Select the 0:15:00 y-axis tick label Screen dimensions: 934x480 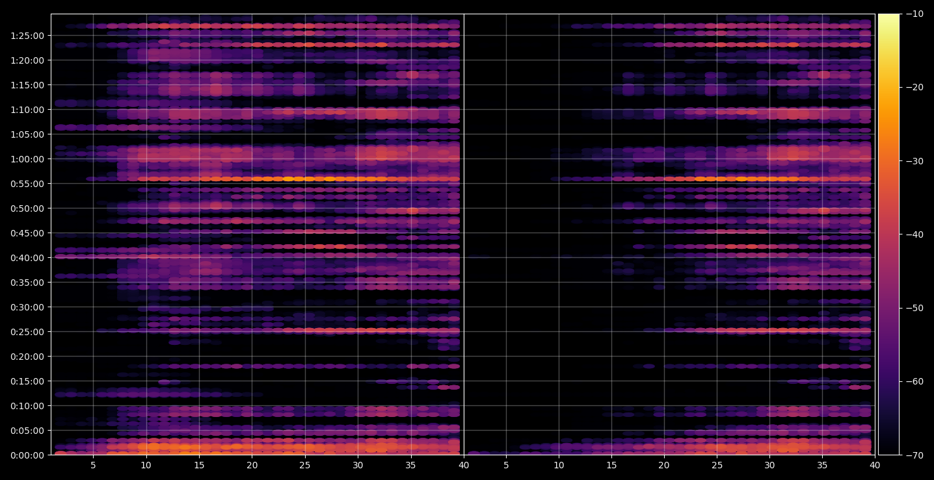[x=28, y=381]
